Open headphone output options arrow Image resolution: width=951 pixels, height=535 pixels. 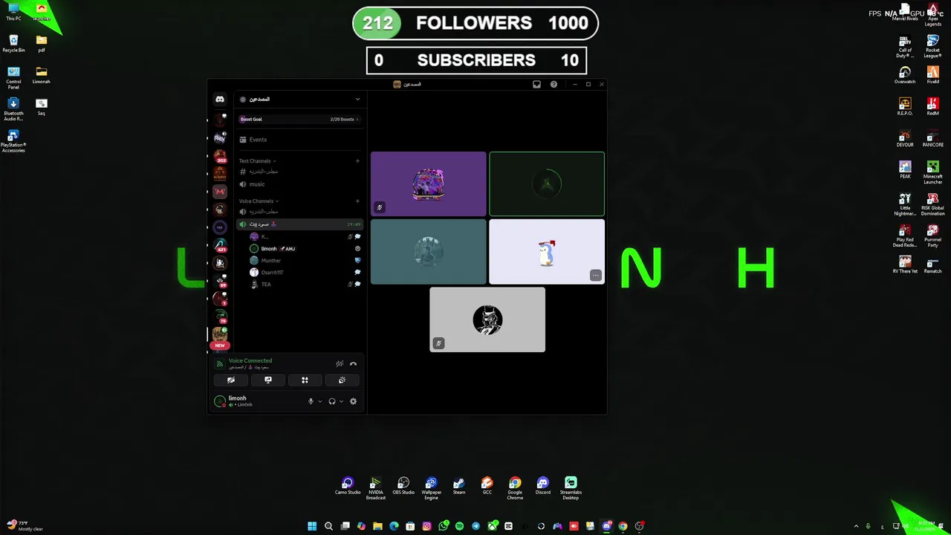(x=341, y=401)
